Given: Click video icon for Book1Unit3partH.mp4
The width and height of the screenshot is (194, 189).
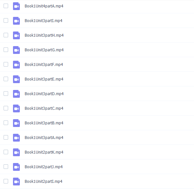Looking at the screenshot, I should point(16,35).
